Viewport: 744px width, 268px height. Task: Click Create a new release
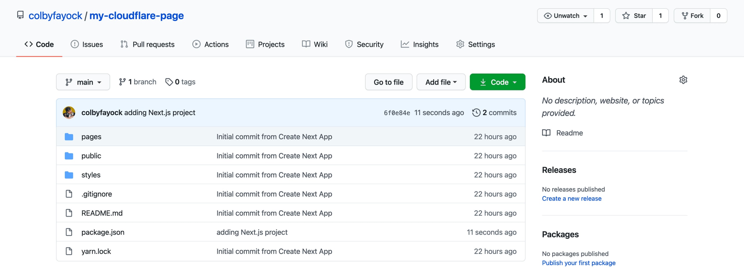(x=572, y=199)
